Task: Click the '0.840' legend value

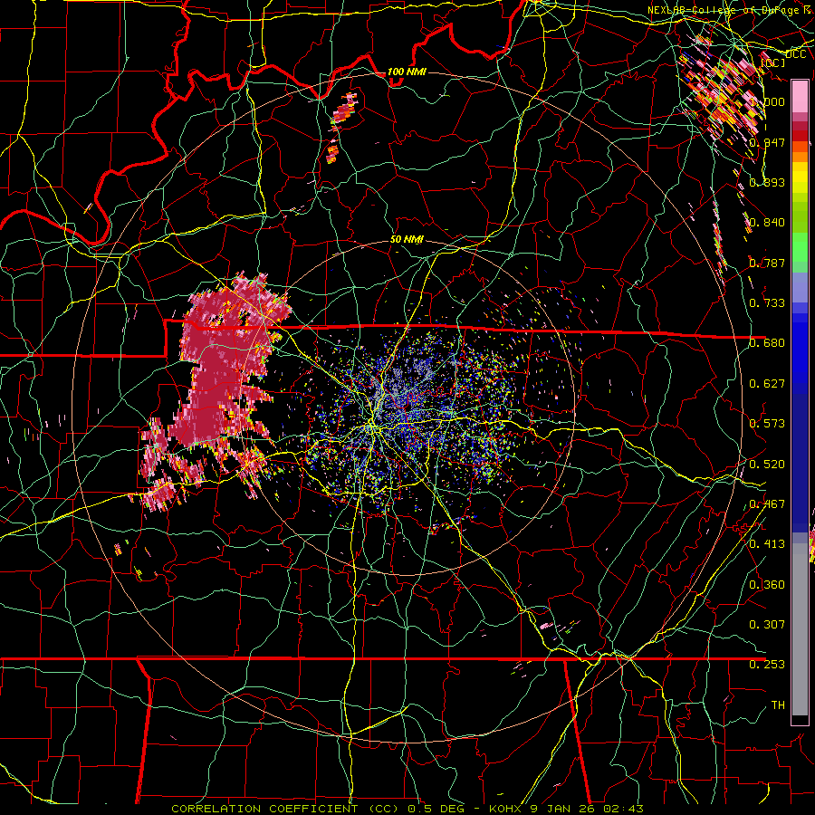Action: tap(767, 223)
